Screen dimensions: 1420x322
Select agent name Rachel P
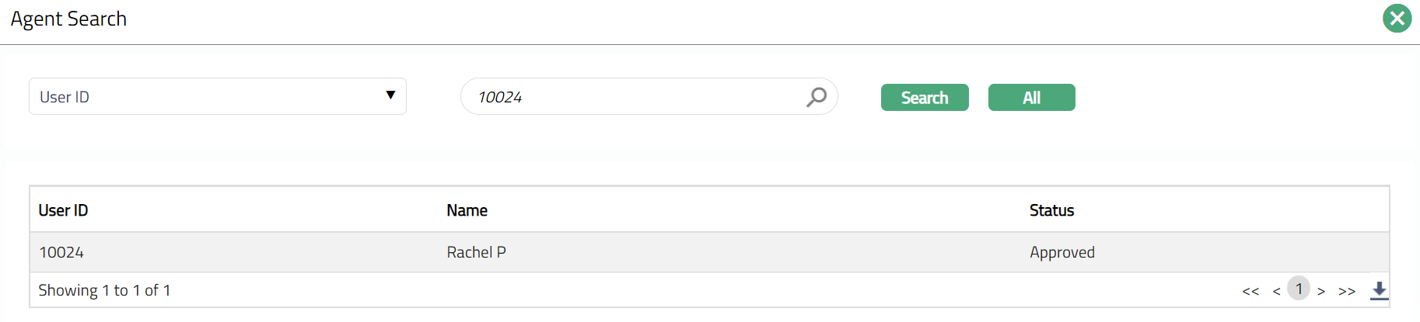476,252
